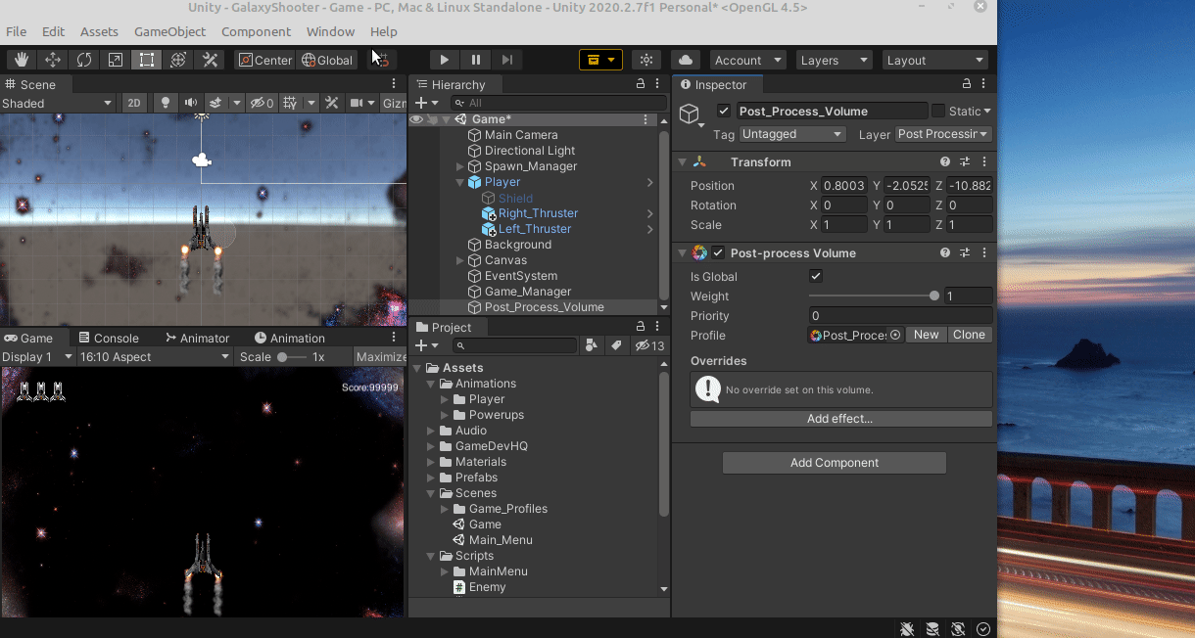Image resolution: width=1195 pixels, height=638 pixels.
Task: Open the Layout dropdown
Action: 934,60
